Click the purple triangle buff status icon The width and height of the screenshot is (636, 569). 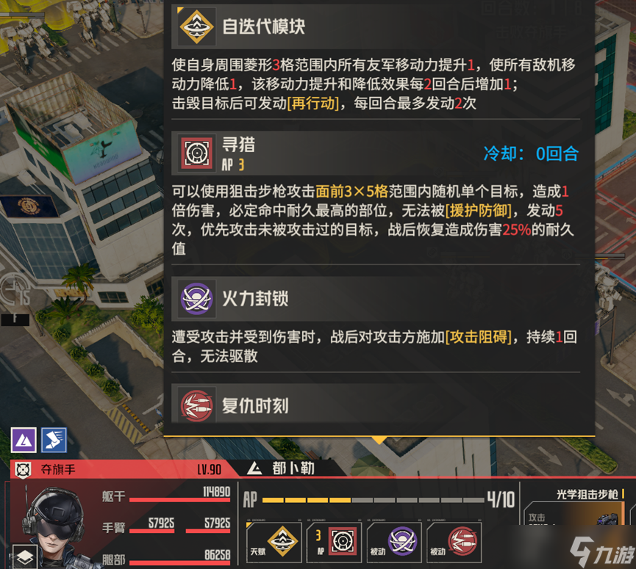click(x=24, y=440)
